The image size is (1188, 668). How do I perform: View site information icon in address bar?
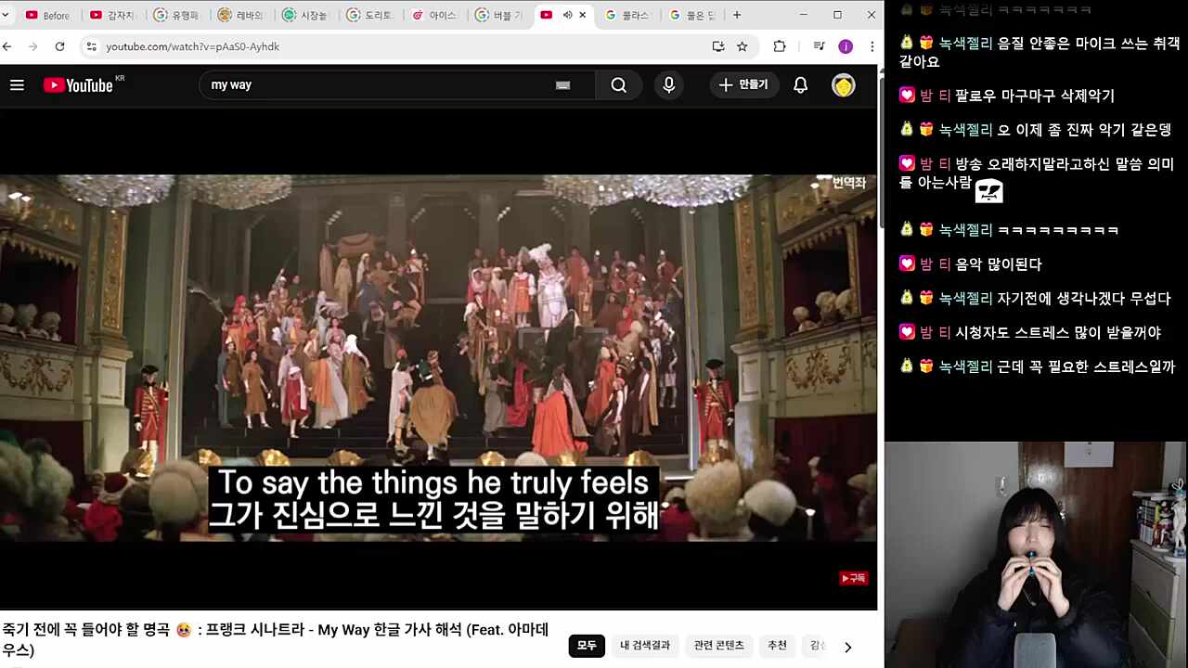tap(90, 46)
